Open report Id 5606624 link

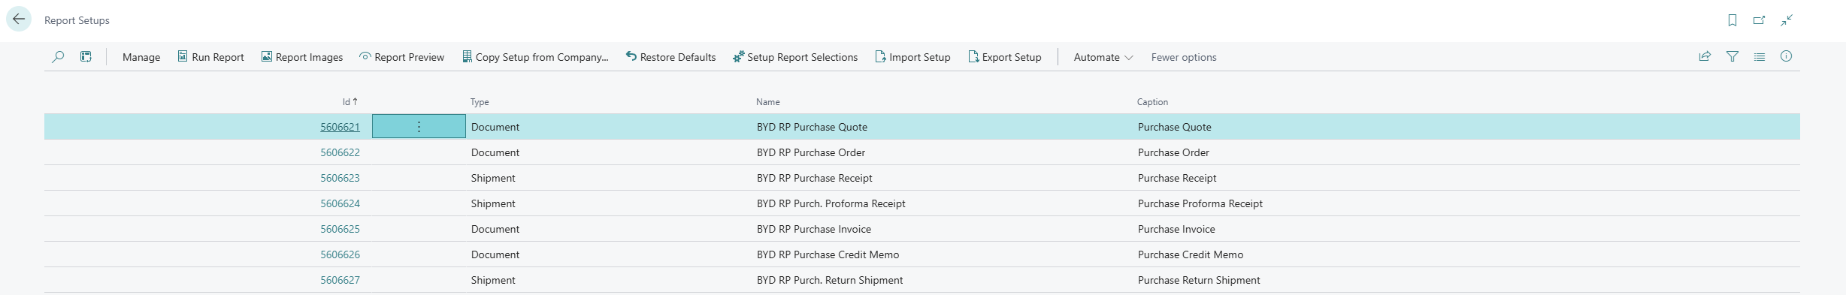tap(340, 203)
